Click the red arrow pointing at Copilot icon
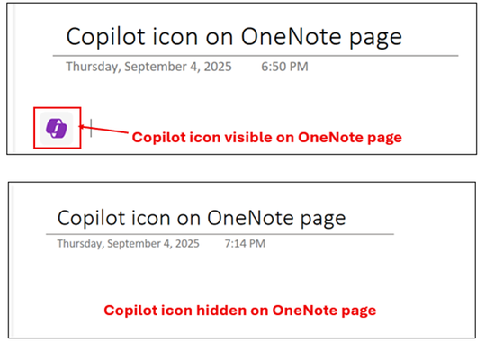 [x=103, y=130]
